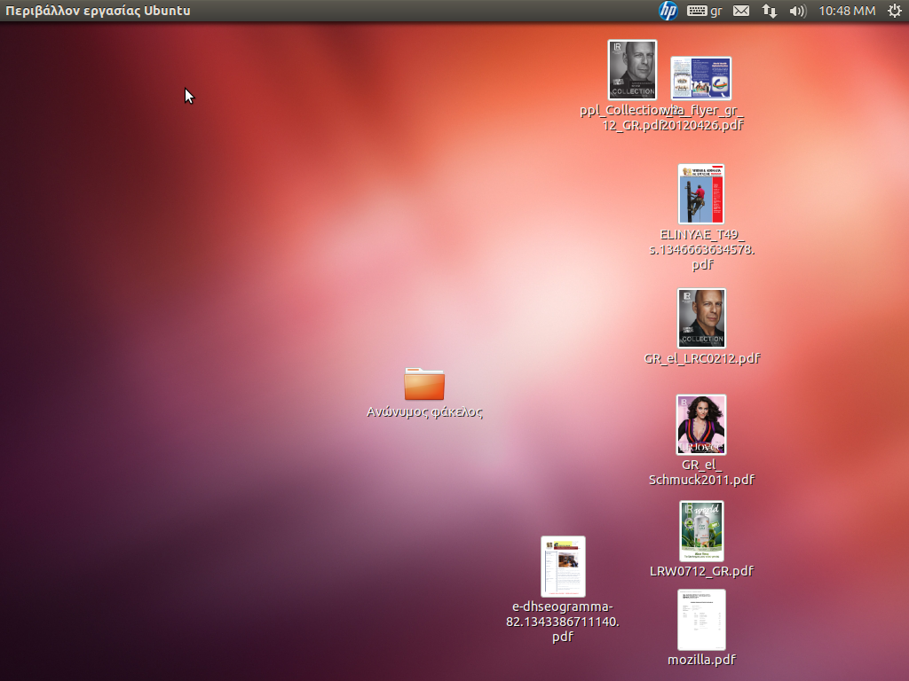The height and width of the screenshot is (681, 909).
Task: Click the Περιβάλλον εργασίας Ubuntu panel title
Action: pyautogui.click(x=98, y=11)
